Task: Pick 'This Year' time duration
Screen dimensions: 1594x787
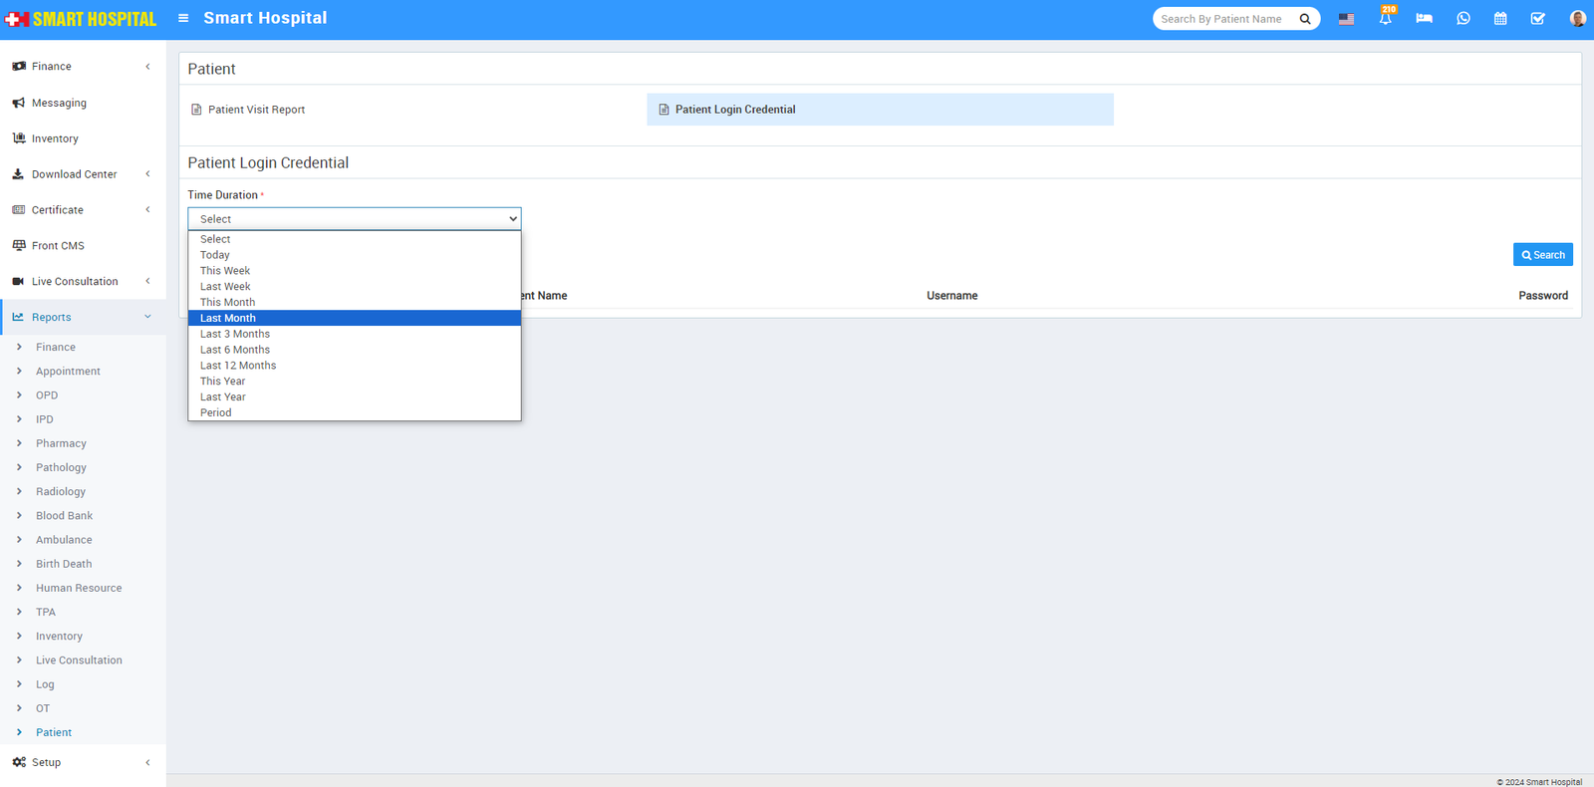Action: click(x=223, y=381)
